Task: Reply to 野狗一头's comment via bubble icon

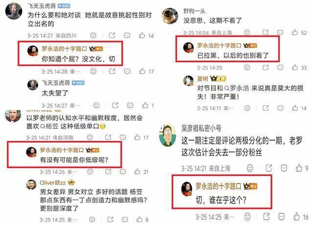Action: click(x=280, y=32)
